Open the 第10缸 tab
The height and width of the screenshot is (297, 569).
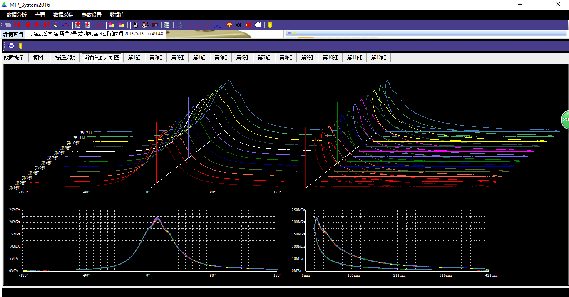click(330, 58)
